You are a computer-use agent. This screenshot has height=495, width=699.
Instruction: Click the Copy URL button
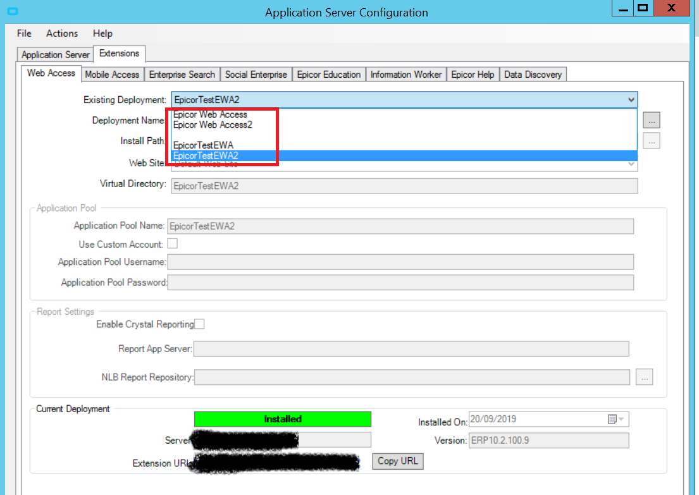tap(398, 461)
